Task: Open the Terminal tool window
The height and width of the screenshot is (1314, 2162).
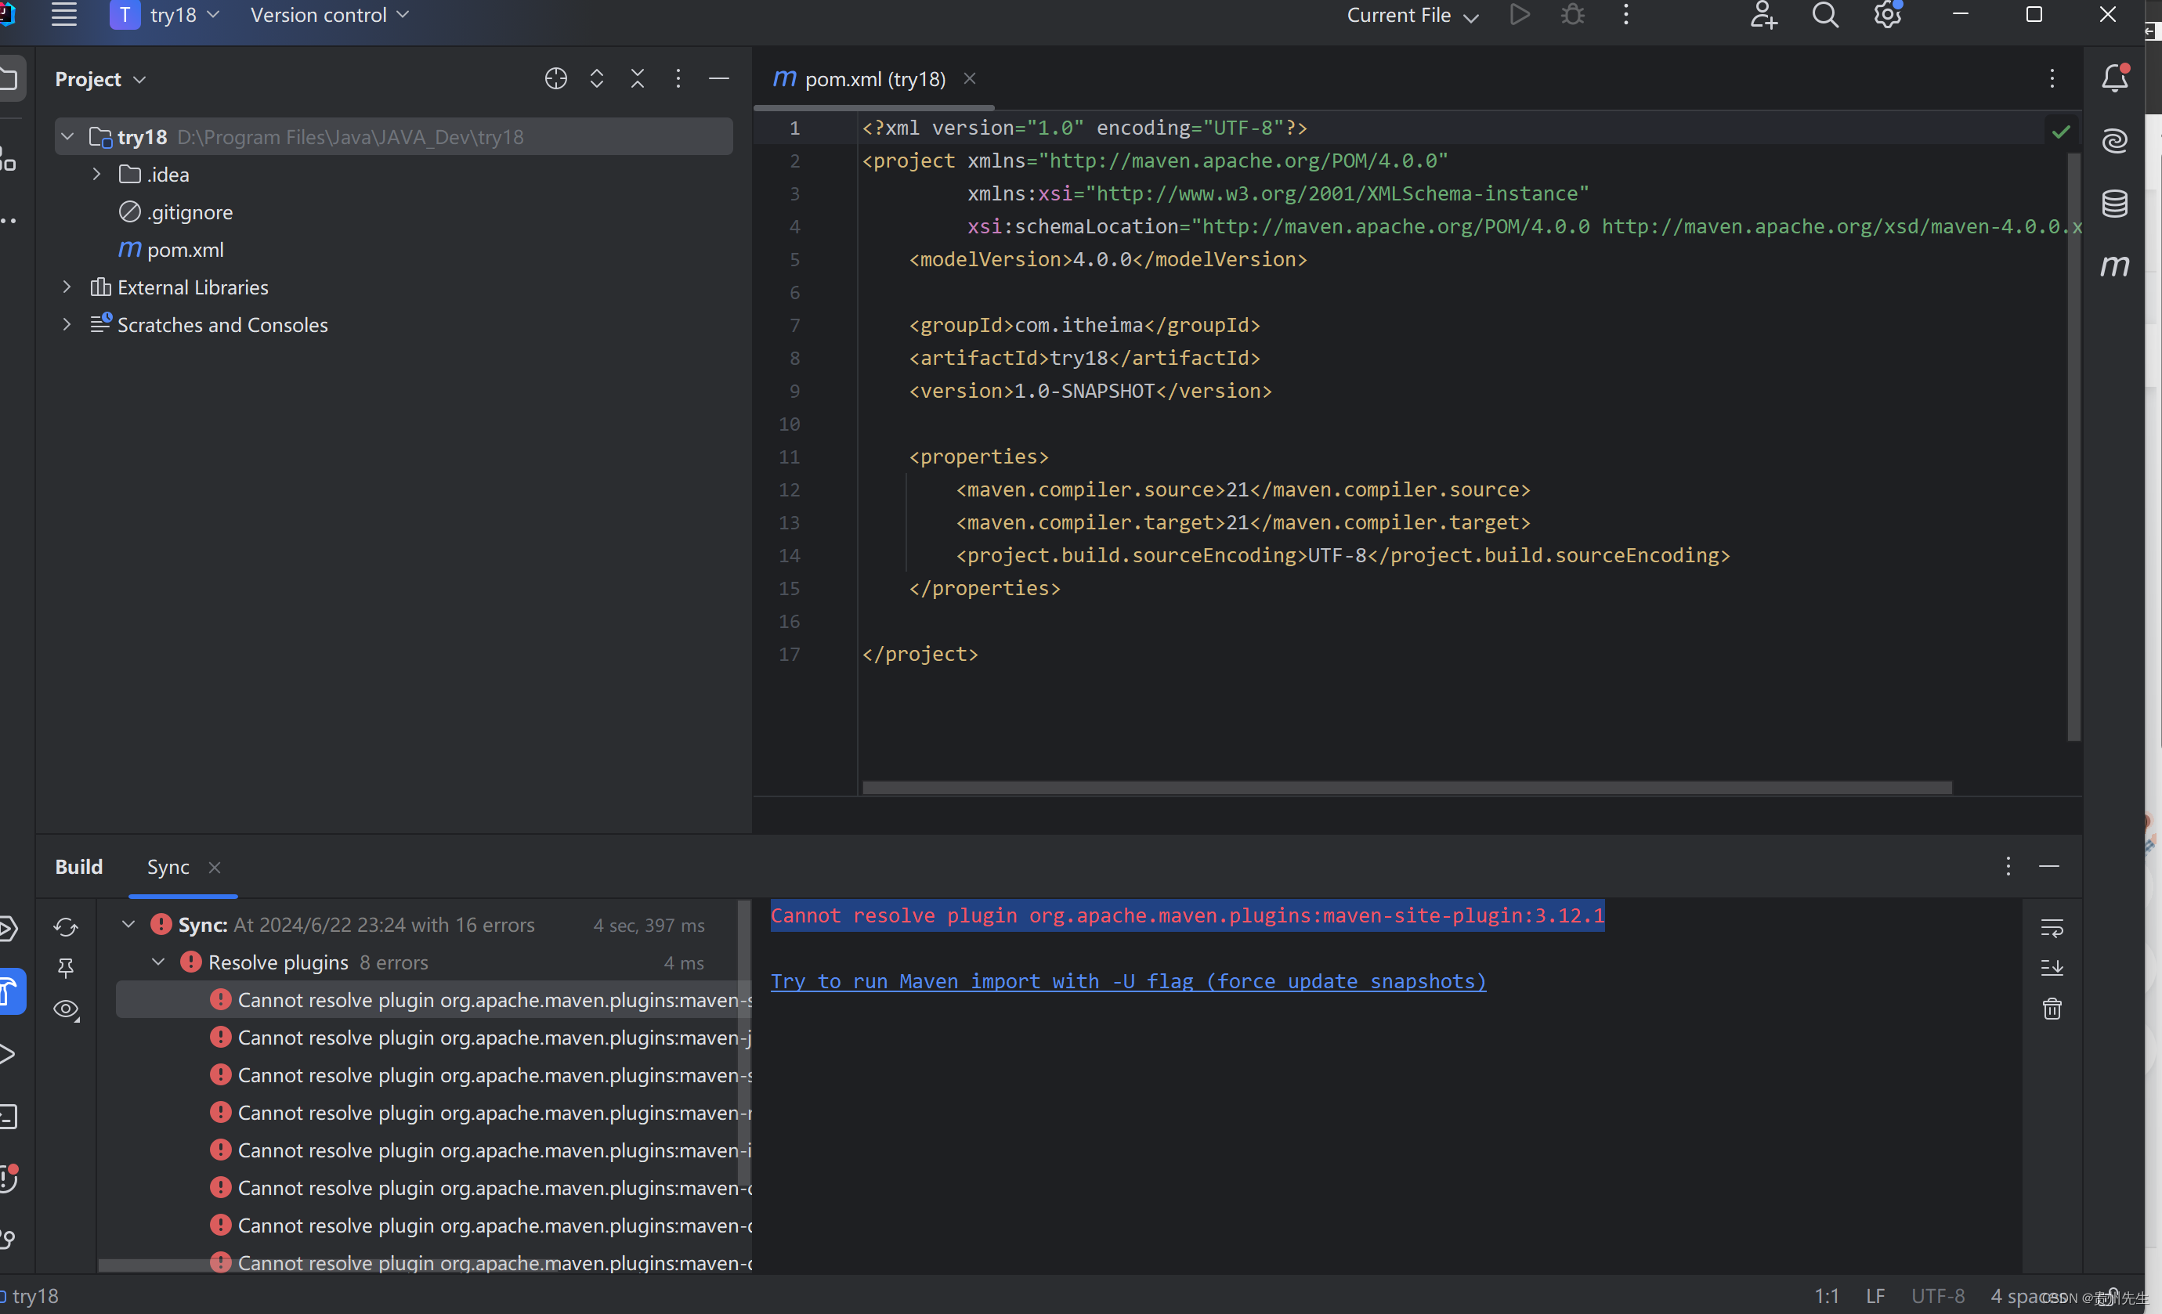Action: [x=12, y=1116]
